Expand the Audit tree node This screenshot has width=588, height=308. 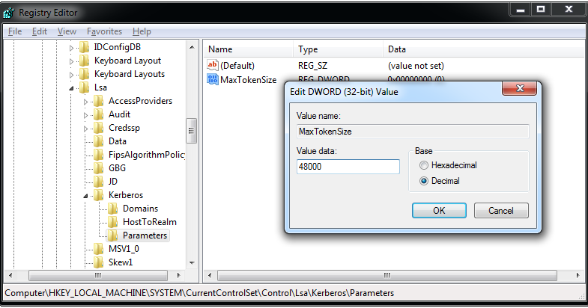(85, 115)
